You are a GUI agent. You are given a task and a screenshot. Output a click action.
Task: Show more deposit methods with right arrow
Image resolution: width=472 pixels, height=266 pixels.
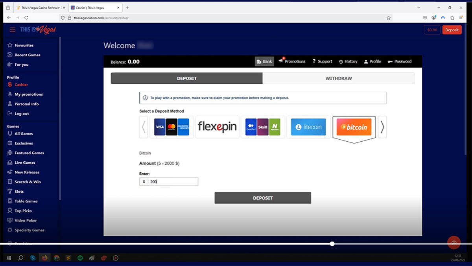tap(382, 127)
